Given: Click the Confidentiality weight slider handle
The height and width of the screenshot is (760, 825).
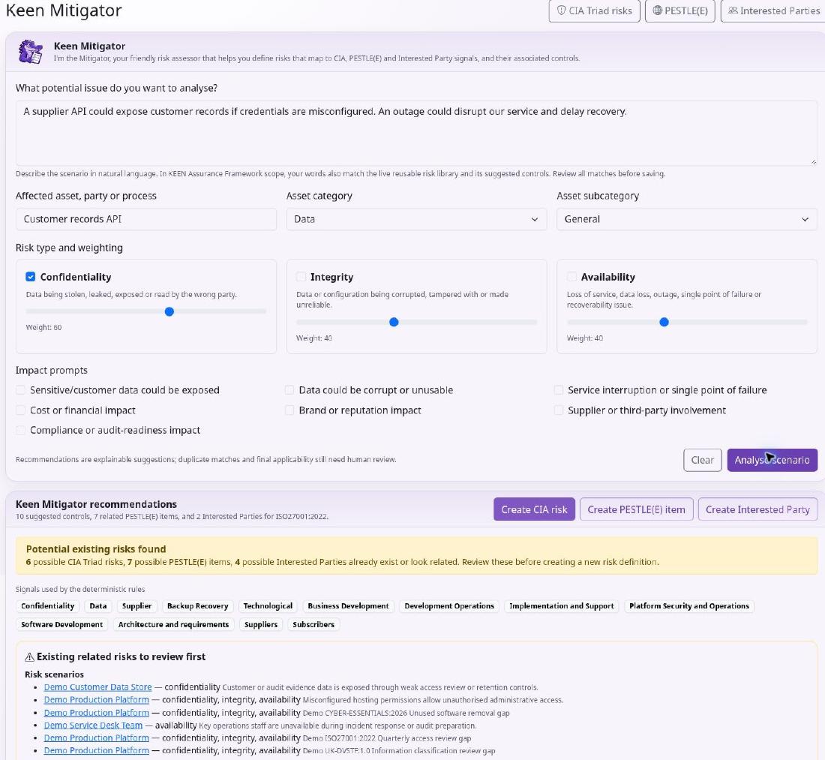Looking at the screenshot, I should 169,311.
